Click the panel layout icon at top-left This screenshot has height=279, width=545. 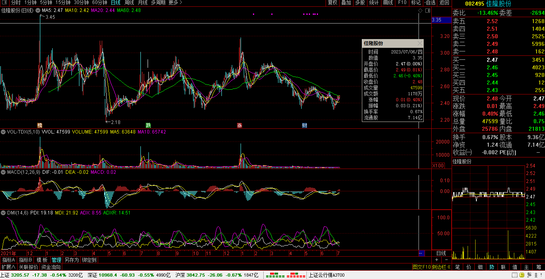pos(4,2)
